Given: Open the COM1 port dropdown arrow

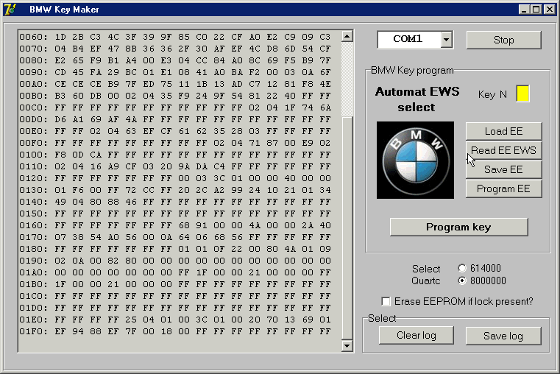Looking at the screenshot, I should 447,40.
